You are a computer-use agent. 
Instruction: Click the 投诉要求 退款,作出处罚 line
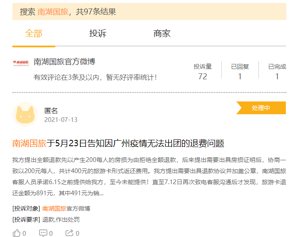(46, 220)
